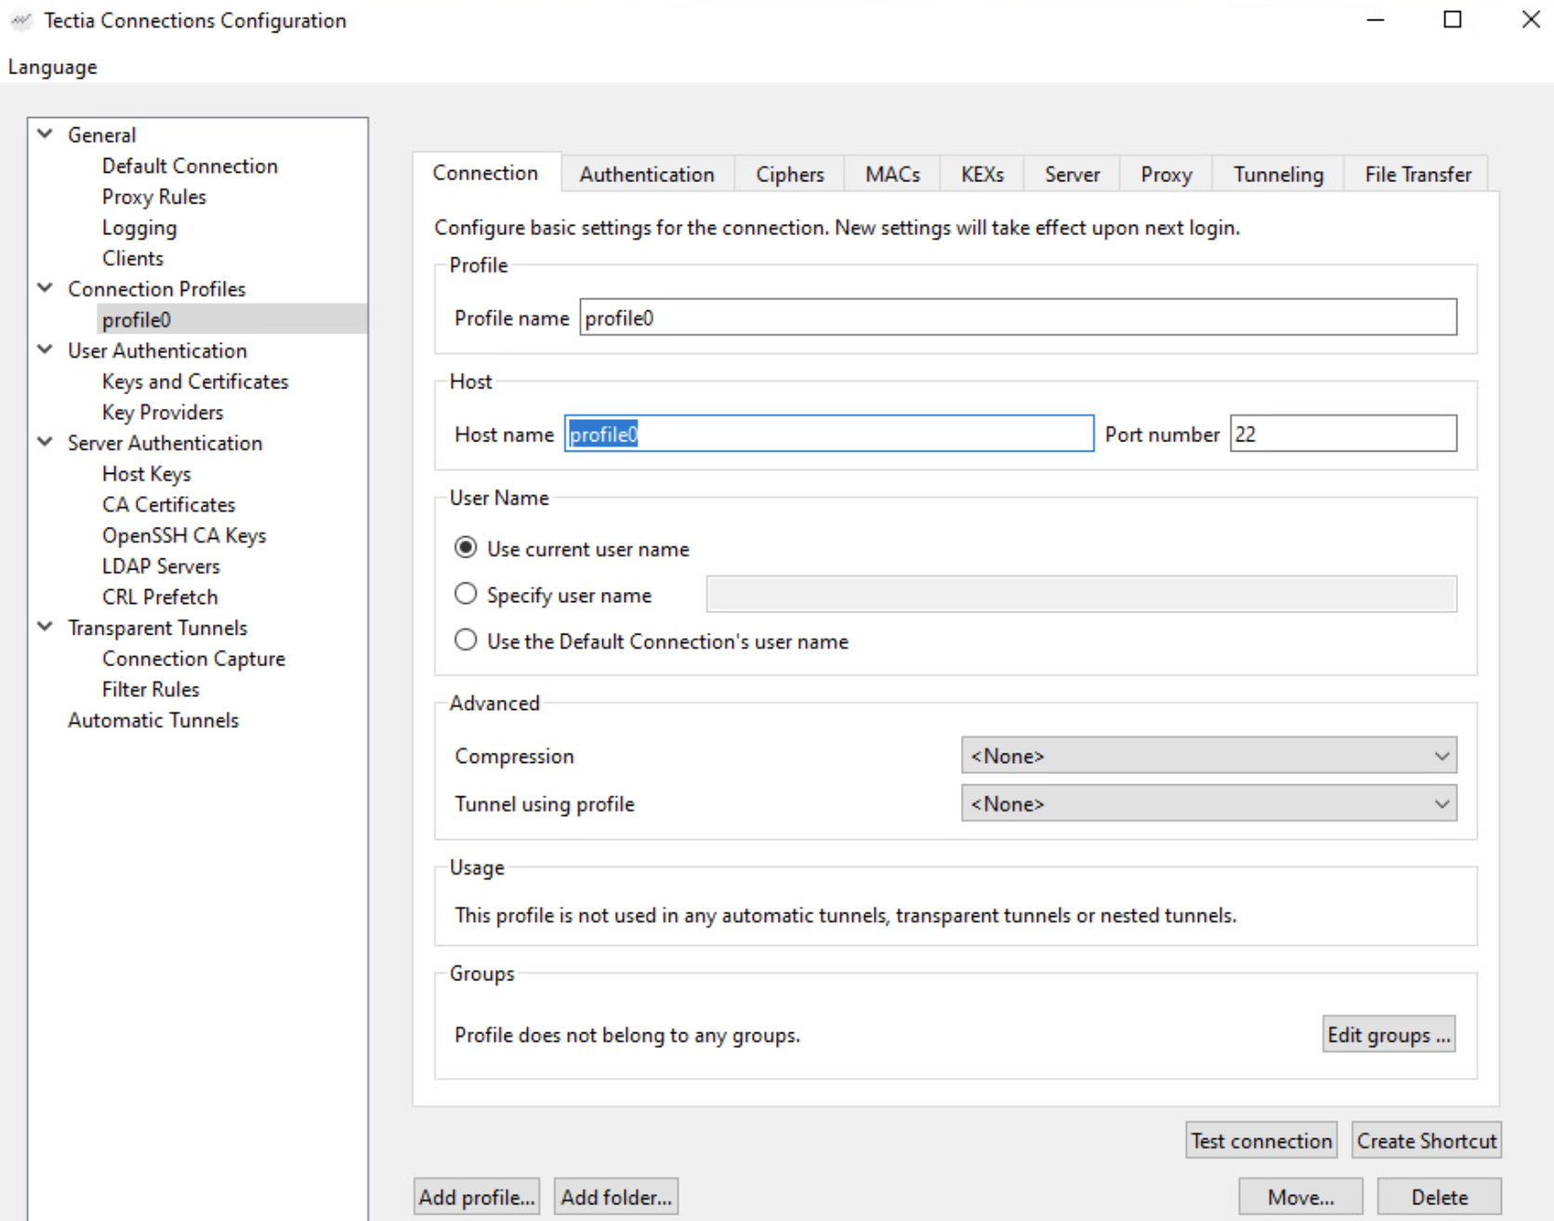
Task: Edit the Port number field
Action: [x=1342, y=433]
